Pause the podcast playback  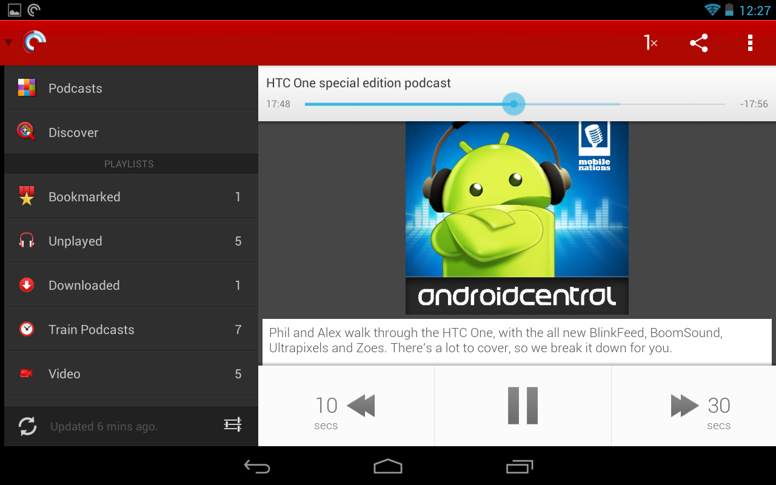coord(523,406)
